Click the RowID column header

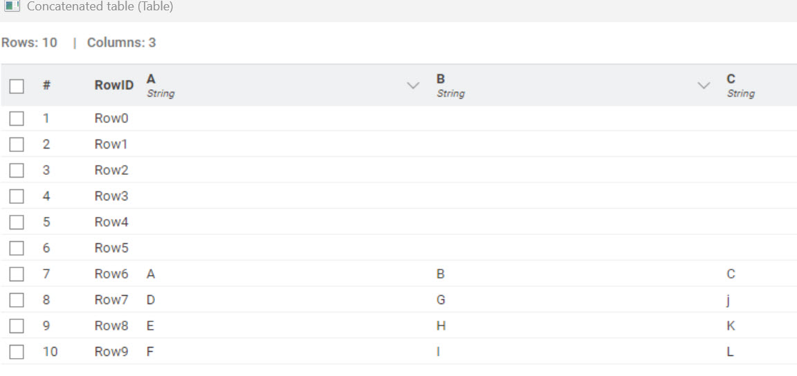113,86
